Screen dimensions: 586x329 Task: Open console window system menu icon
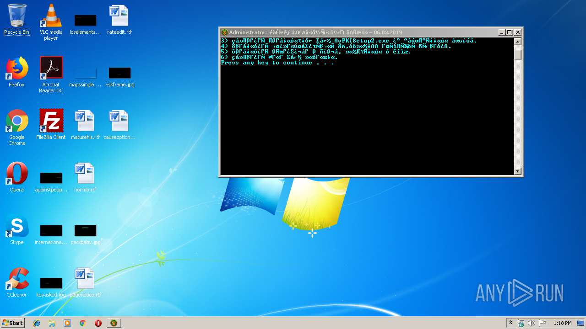pyautogui.click(x=224, y=32)
